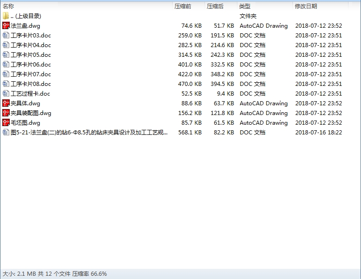Click the 470.0 KB original size value

pyautogui.click(x=190, y=84)
